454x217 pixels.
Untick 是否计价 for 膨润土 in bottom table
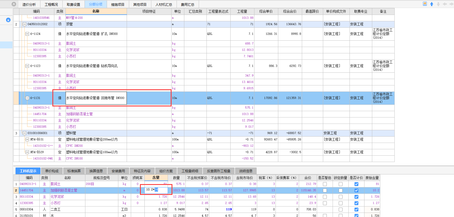(x=356, y=184)
